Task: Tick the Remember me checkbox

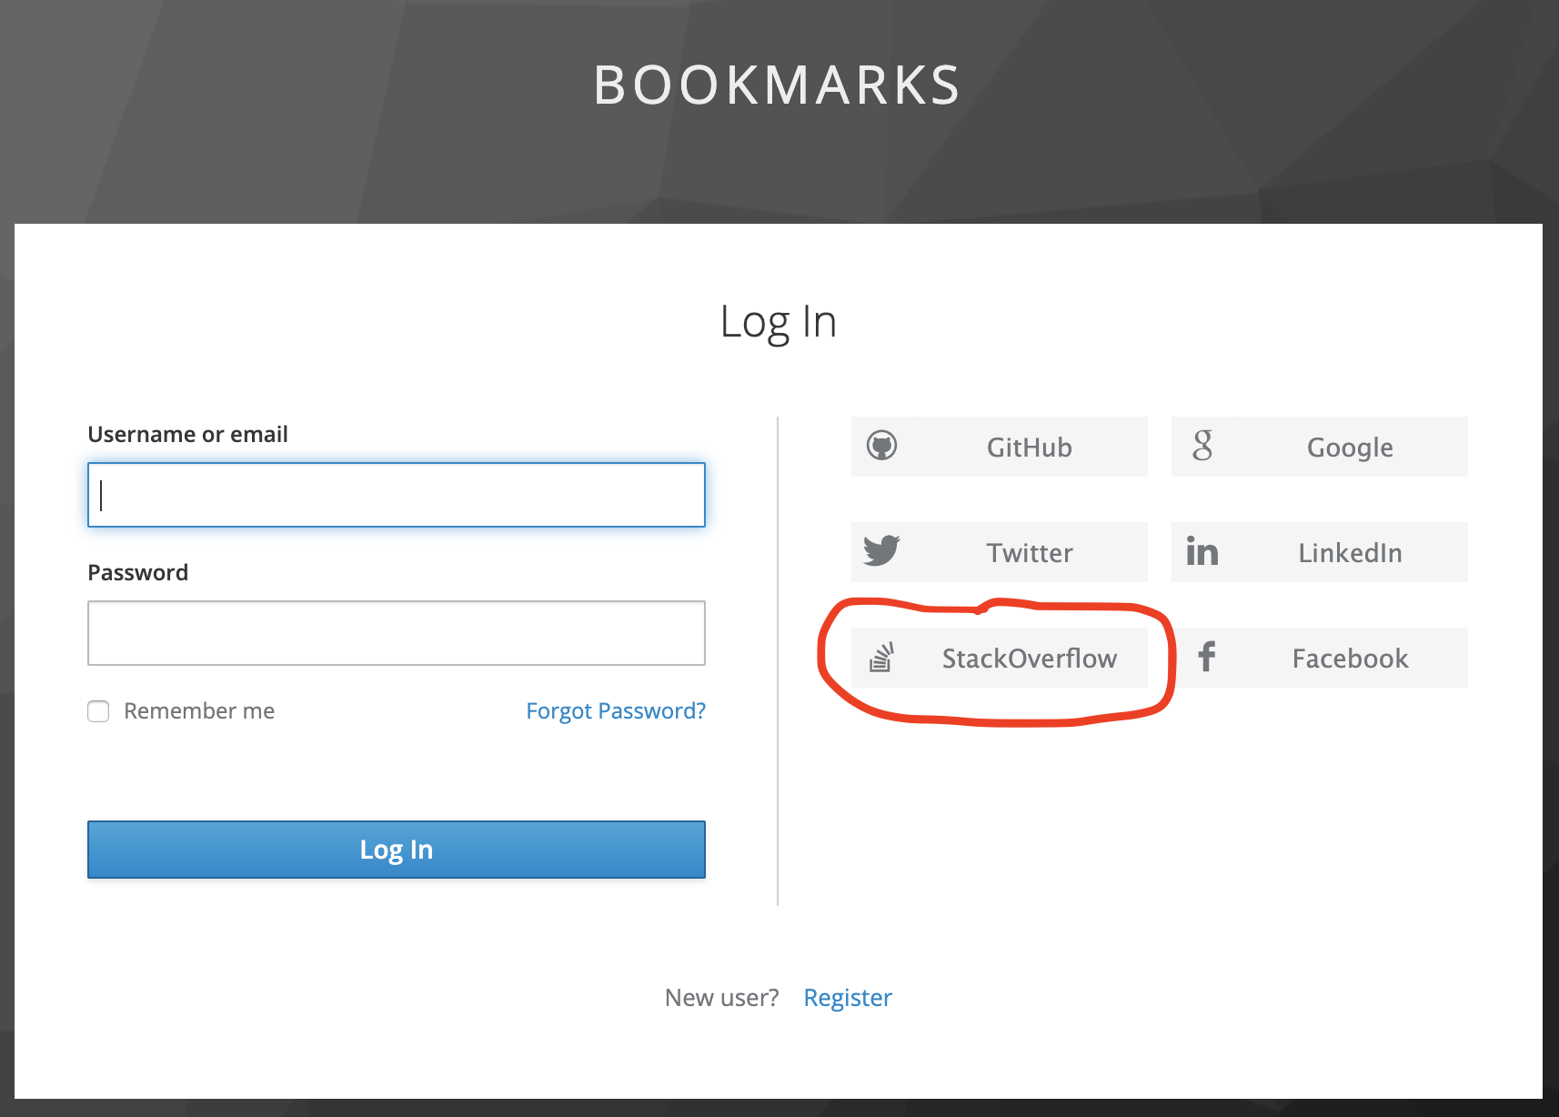Action: coord(98,711)
